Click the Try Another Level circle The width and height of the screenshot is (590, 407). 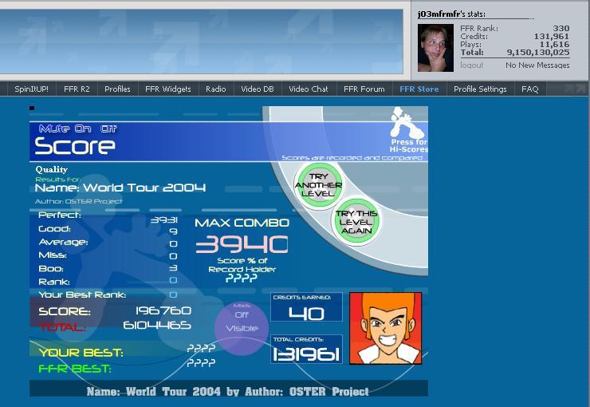[319, 185]
